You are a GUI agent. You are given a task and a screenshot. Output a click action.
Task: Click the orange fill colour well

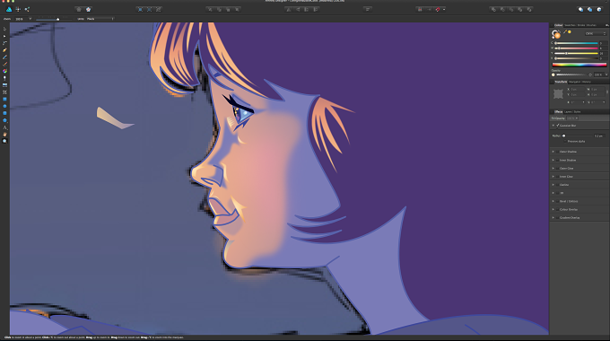[557, 35]
